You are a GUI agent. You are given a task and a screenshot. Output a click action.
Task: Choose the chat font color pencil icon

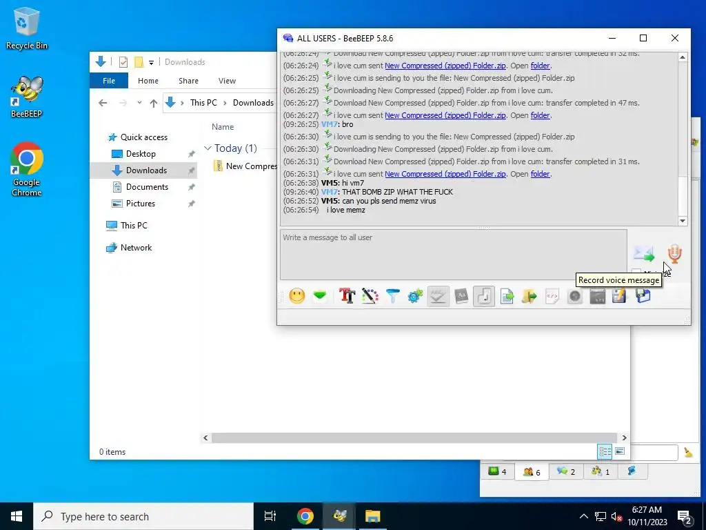pyautogui.click(x=370, y=296)
